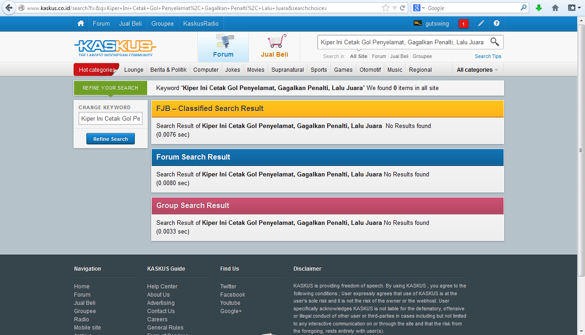Click footer Jual Beli link
585x335 pixels.
[85, 303]
